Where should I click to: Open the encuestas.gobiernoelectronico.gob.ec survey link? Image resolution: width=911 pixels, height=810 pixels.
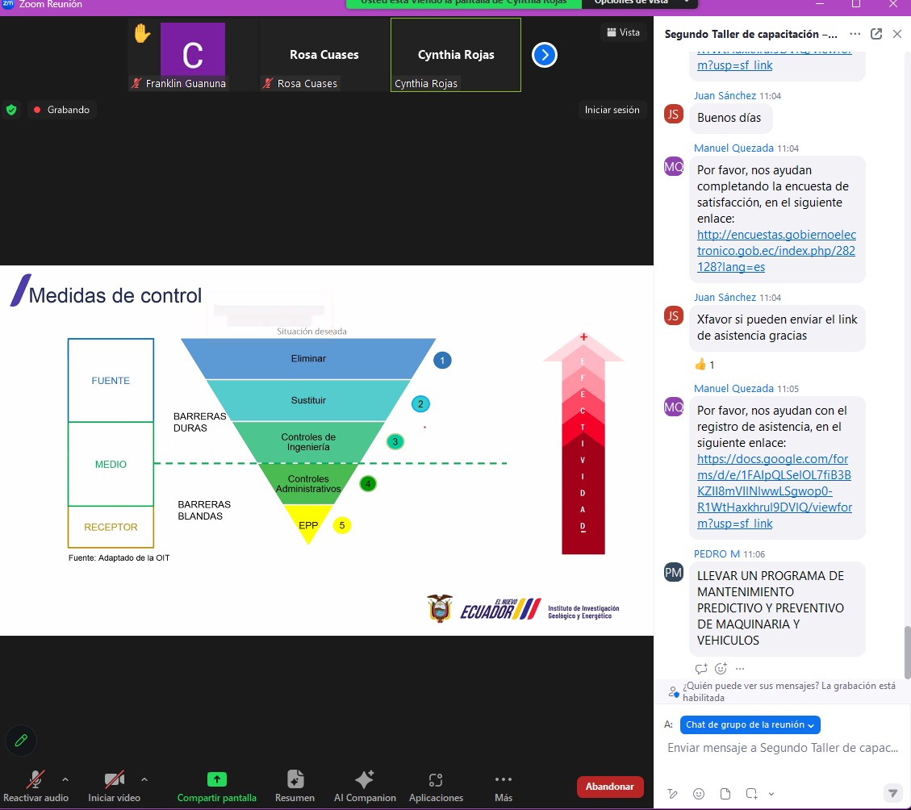pyautogui.click(x=775, y=251)
